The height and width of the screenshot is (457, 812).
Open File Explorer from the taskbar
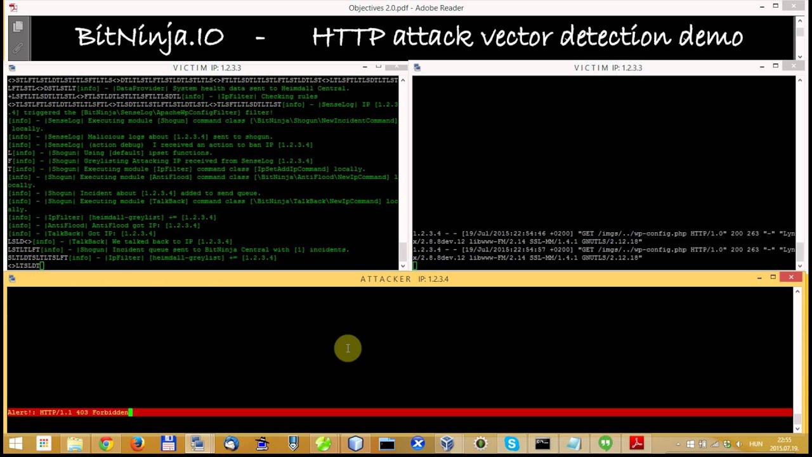(x=75, y=443)
